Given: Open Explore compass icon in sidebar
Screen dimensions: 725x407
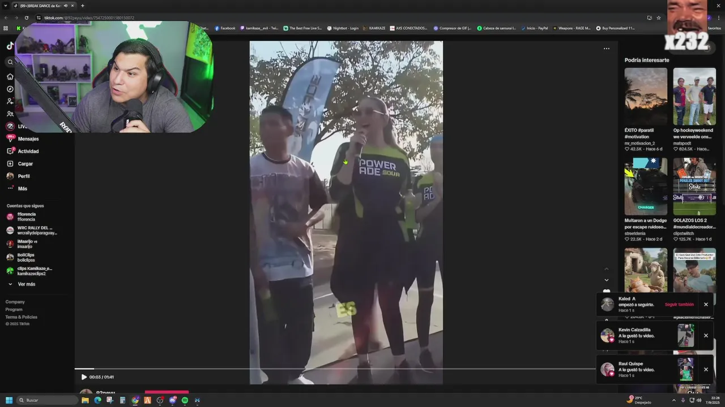Looking at the screenshot, I should point(10,89).
